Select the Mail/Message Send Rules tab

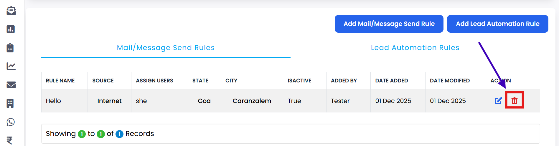(166, 48)
